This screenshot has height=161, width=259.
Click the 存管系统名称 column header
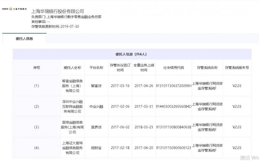(207, 68)
